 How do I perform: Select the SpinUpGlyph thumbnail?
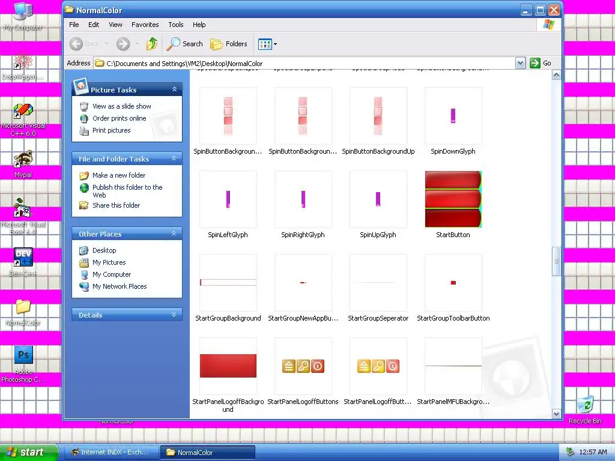pyautogui.click(x=378, y=199)
